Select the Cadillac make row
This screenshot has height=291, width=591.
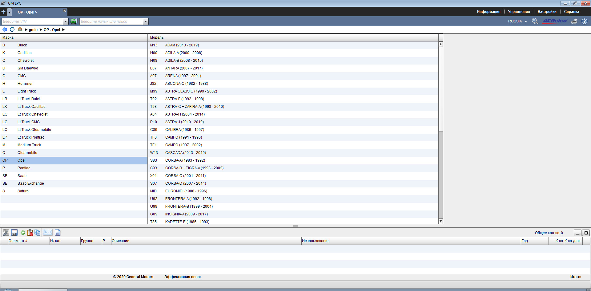click(x=74, y=53)
